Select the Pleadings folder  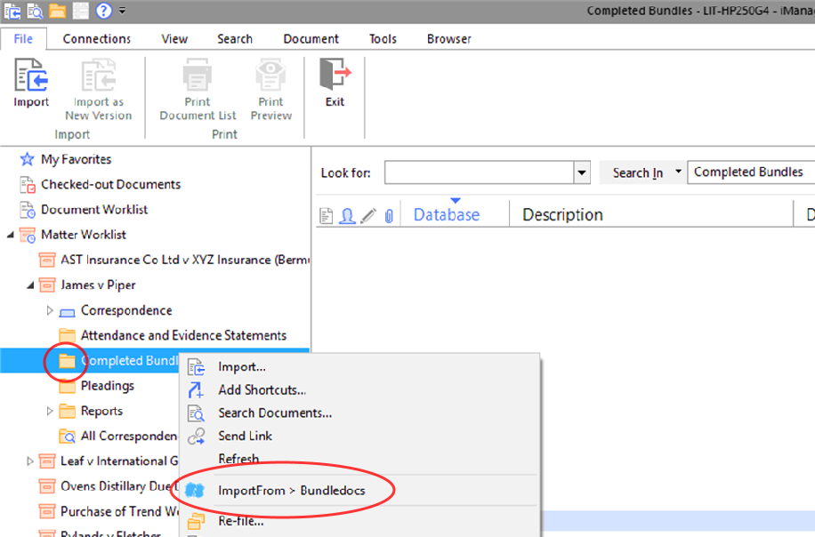(107, 386)
